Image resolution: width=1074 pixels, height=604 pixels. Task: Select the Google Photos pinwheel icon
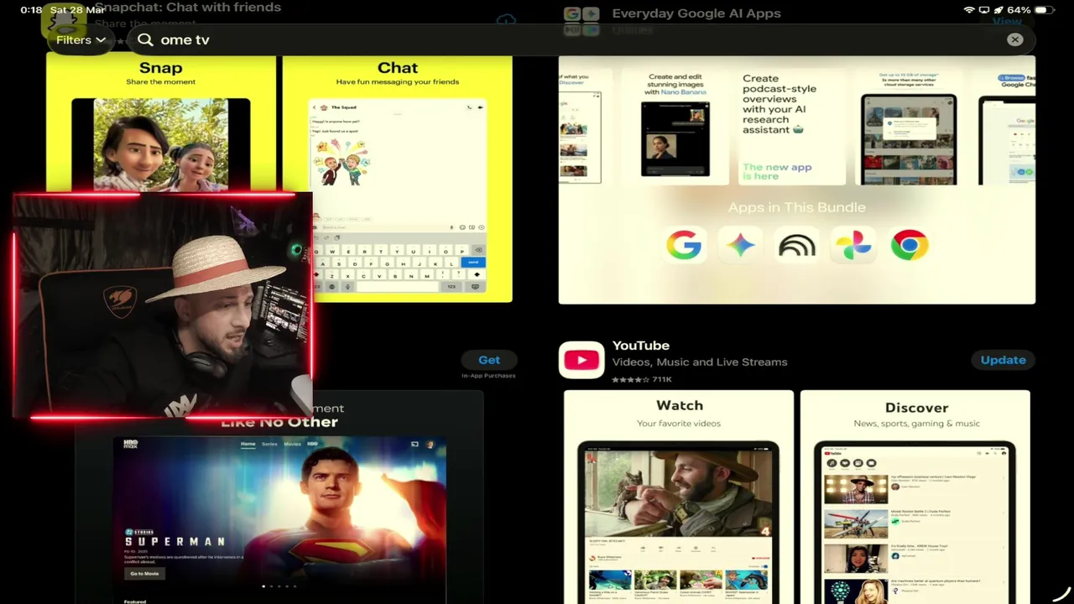click(x=852, y=246)
